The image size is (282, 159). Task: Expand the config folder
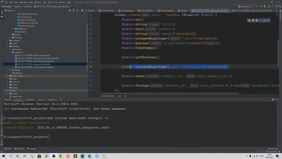[8, 43]
